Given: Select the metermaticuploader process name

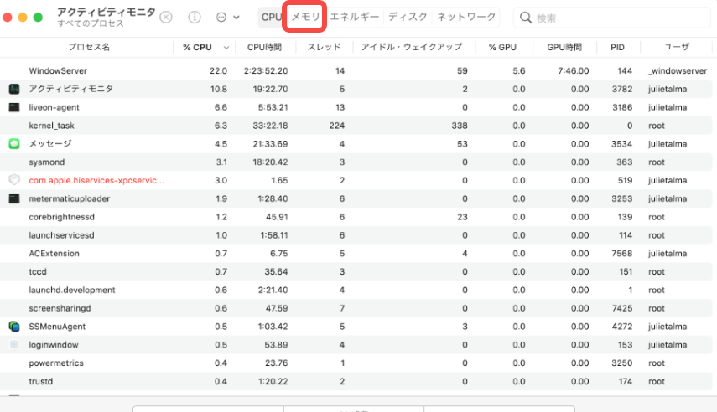Looking at the screenshot, I should coord(70,198).
